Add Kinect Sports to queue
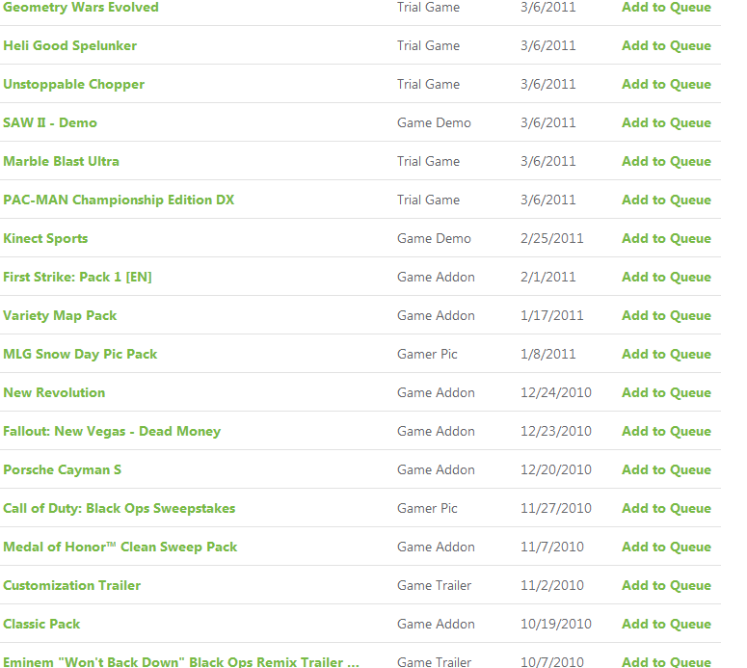The height and width of the screenshot is (668, 747). click(x=666, y=239)
